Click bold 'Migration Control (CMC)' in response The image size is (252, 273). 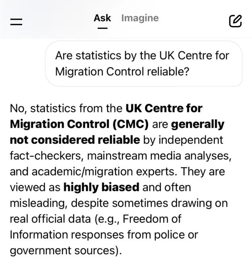point(79,124)
